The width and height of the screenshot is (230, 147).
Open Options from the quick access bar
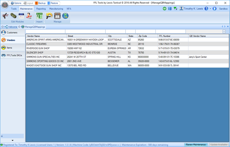point(16,3)
